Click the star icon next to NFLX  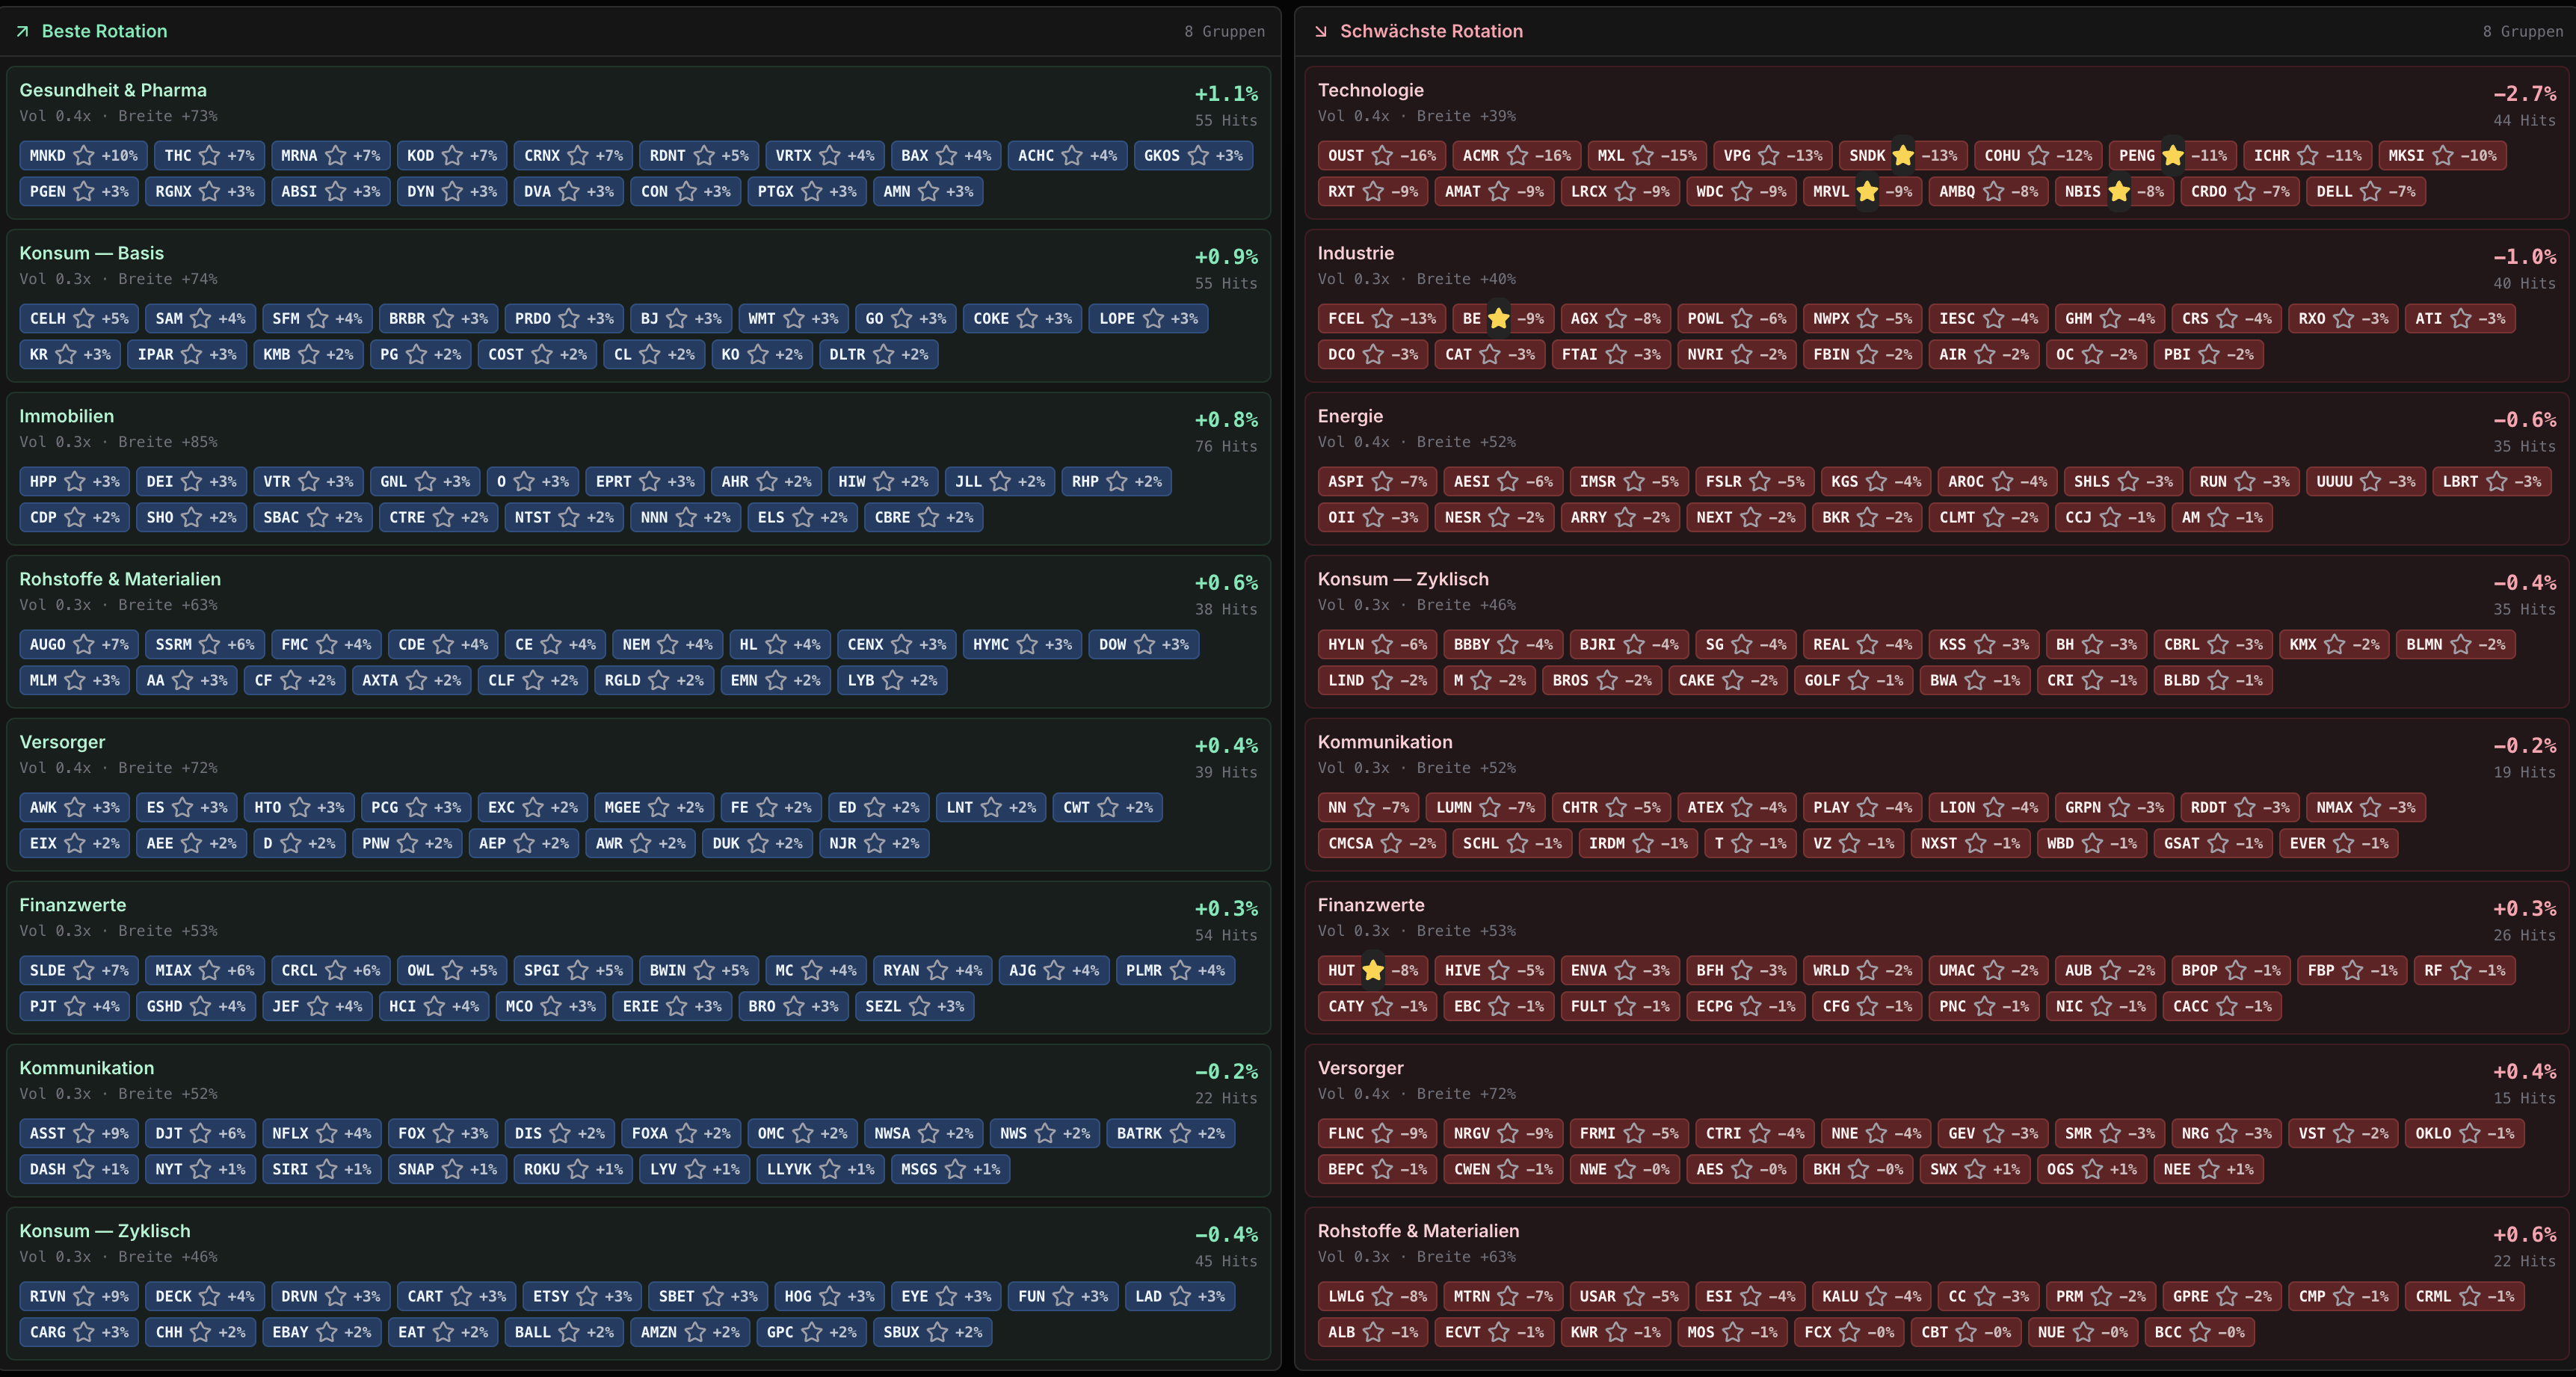[327, 1133]
